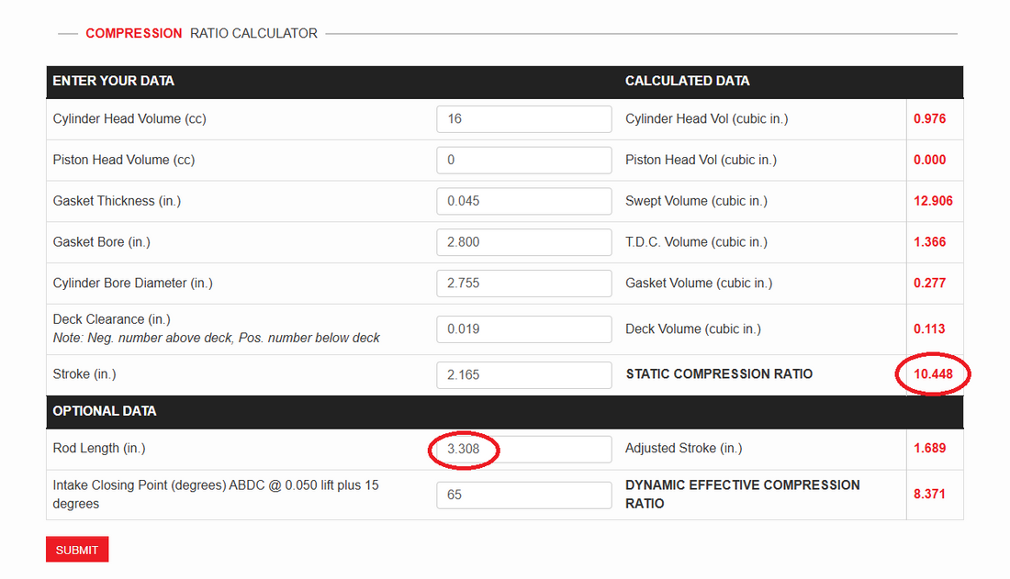Screen dimensions: 1010x579
Task: Focus the Piston Head Volume input box
Action: click(x=523, y=160)
